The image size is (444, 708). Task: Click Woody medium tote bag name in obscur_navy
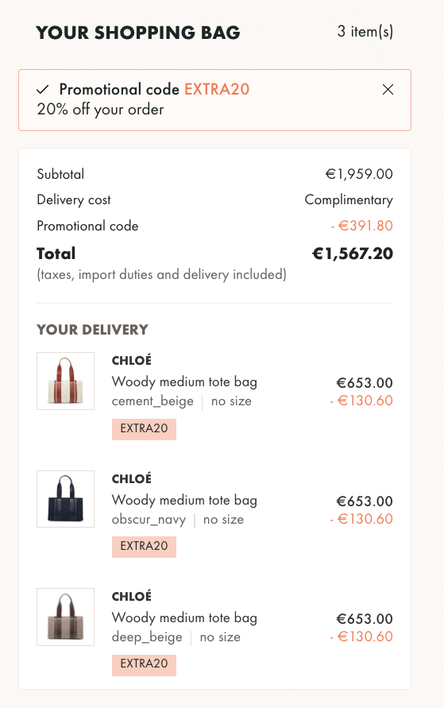coord(184,501)
